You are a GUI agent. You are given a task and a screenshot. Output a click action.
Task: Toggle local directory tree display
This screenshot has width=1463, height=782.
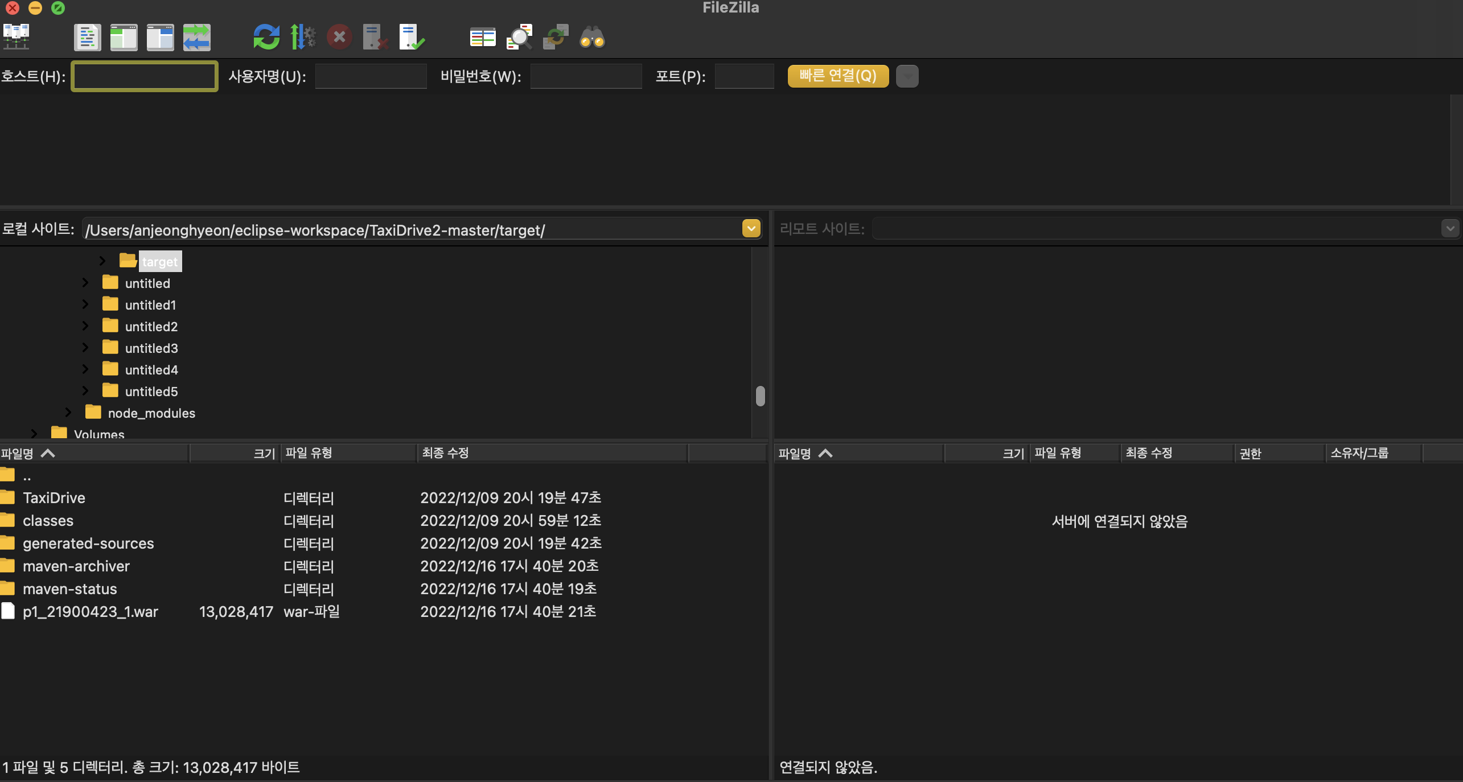pos(124,38)
